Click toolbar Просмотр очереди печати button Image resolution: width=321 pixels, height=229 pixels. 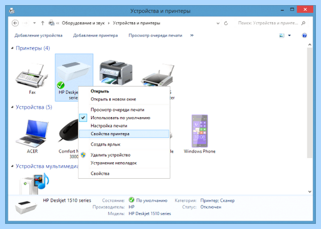coord(155,35)
